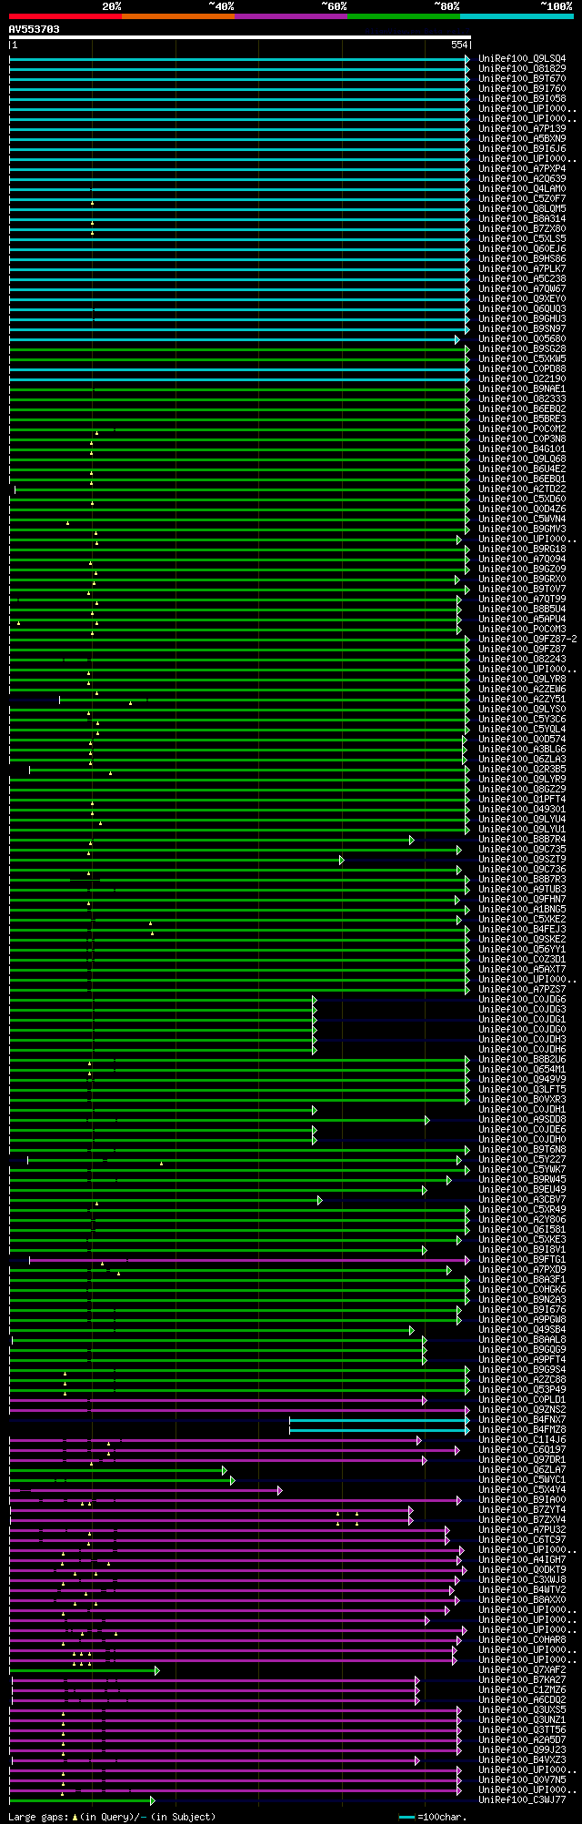Image resolution: width=582 pixels, height=1824 pixels.
Task: Click UniRef100_C0JDH6 label
Action: click(522, 1049)
